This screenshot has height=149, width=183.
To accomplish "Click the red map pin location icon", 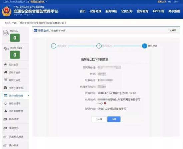I will click(105, 103).
